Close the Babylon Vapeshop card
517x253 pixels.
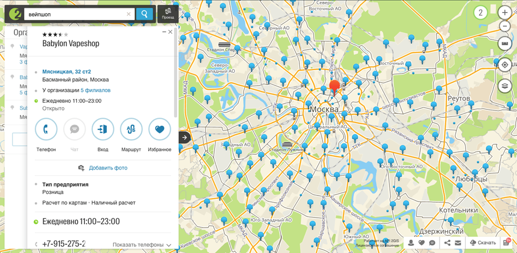tap(170, 32)
